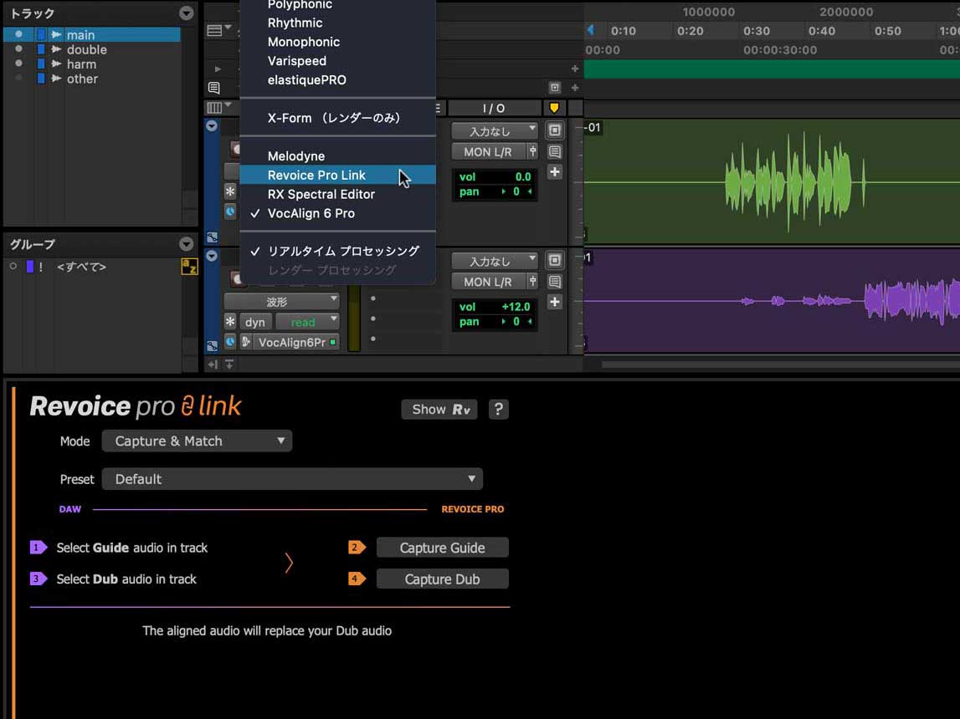Click the Capture Guide button
The image size is (960, 719).
click(442, 548)
